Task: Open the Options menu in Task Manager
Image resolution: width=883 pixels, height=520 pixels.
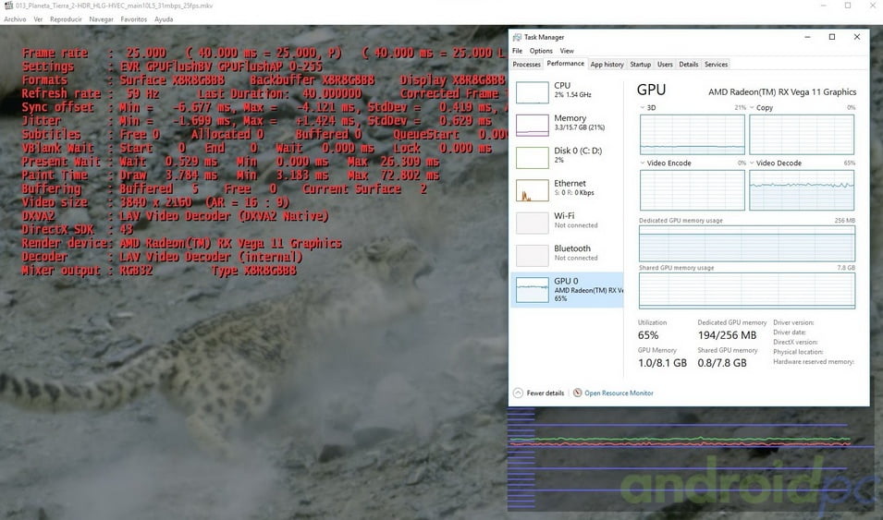Action: pos(541,51)
